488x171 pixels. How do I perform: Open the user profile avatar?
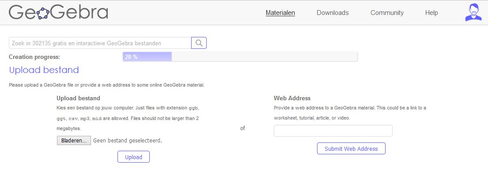coord(473,12)
